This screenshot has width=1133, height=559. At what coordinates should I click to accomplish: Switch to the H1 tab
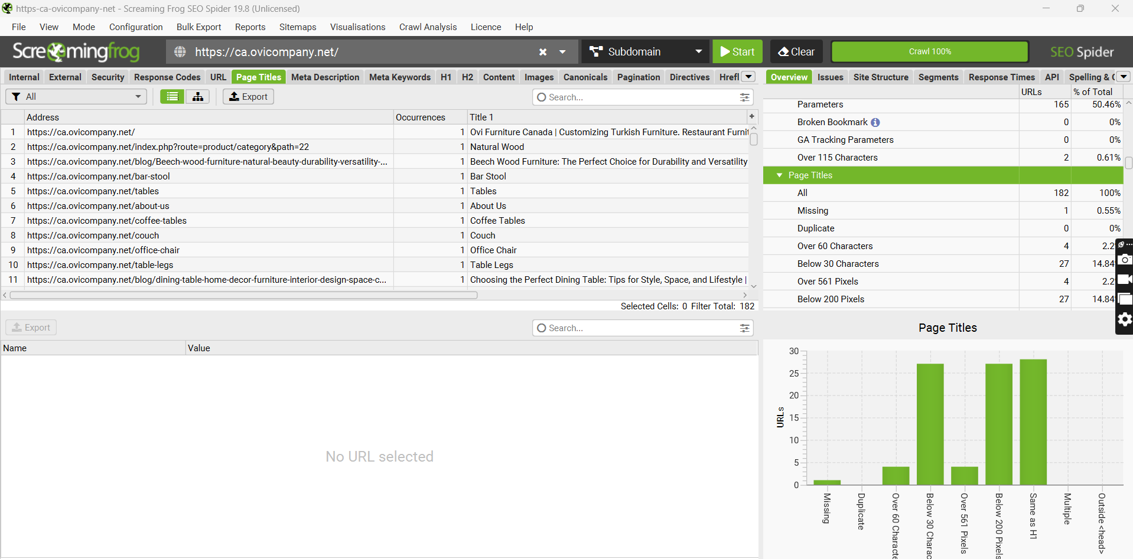click(446, 77)
